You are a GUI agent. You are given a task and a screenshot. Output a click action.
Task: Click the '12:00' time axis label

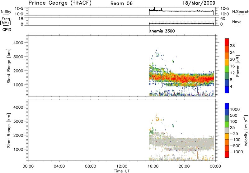point(122,166)
